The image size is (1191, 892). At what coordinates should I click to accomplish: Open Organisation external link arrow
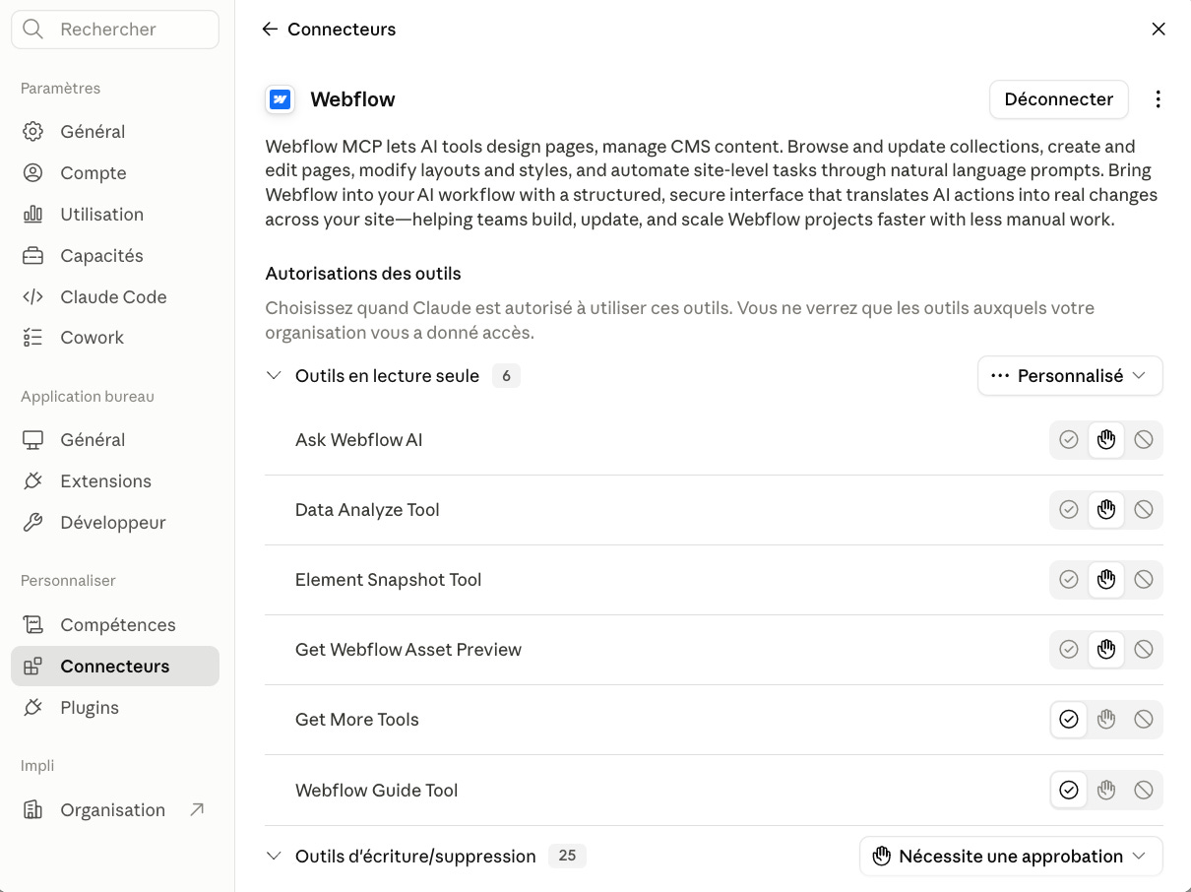click(197, 809)
